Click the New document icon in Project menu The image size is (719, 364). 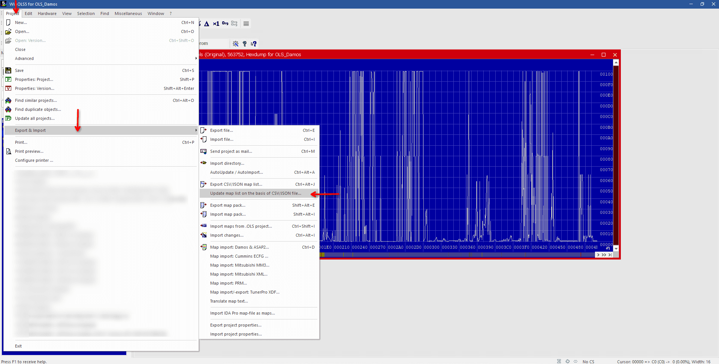pyautogui.click(x=8, y=22)
